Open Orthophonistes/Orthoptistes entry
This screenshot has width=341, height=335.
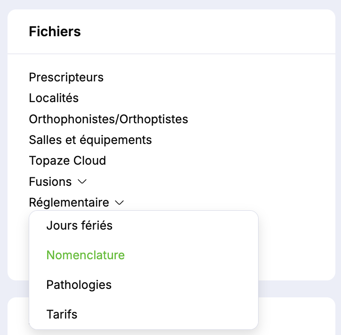[108, 119]
